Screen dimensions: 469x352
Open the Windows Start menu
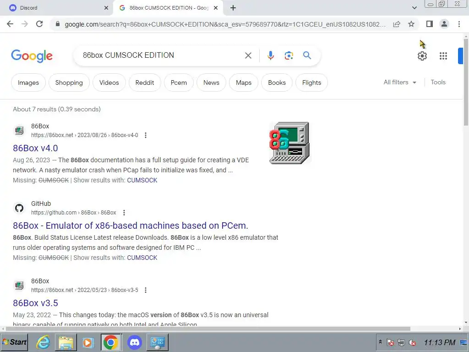point(14,342)
